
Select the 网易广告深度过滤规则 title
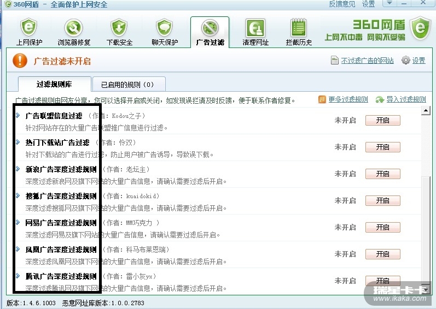61,223
